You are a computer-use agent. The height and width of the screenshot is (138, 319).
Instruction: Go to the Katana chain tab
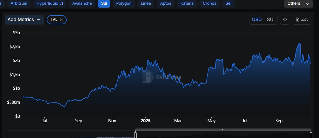pos(187,4)
